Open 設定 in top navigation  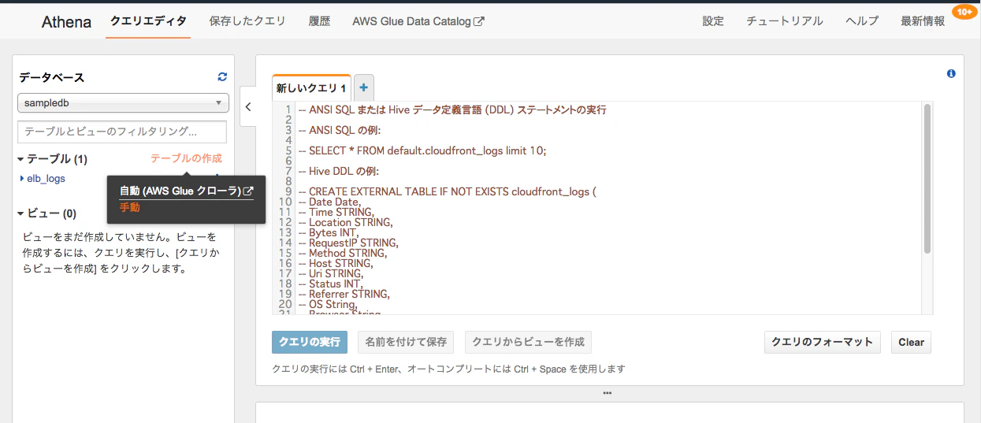(713, 21)
